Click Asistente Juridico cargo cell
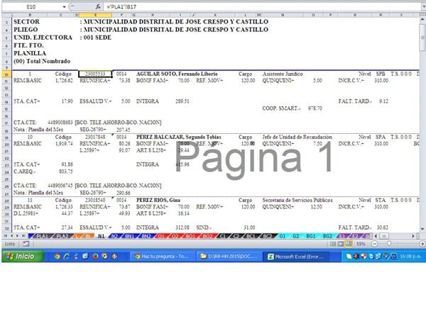426x319 pixels. click(x=283, y=74)
